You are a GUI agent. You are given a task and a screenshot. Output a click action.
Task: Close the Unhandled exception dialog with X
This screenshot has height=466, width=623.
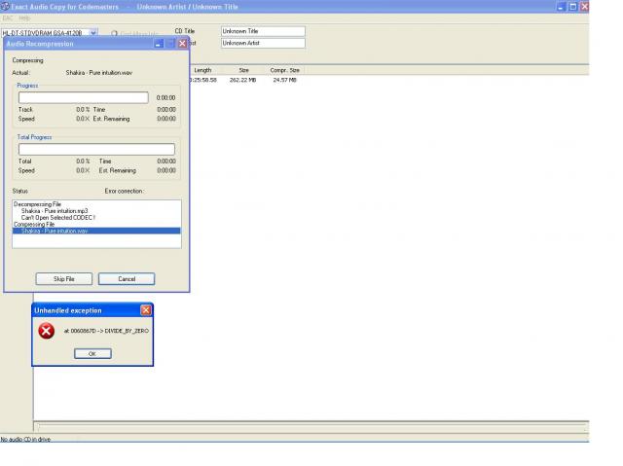tap(146, 310)
